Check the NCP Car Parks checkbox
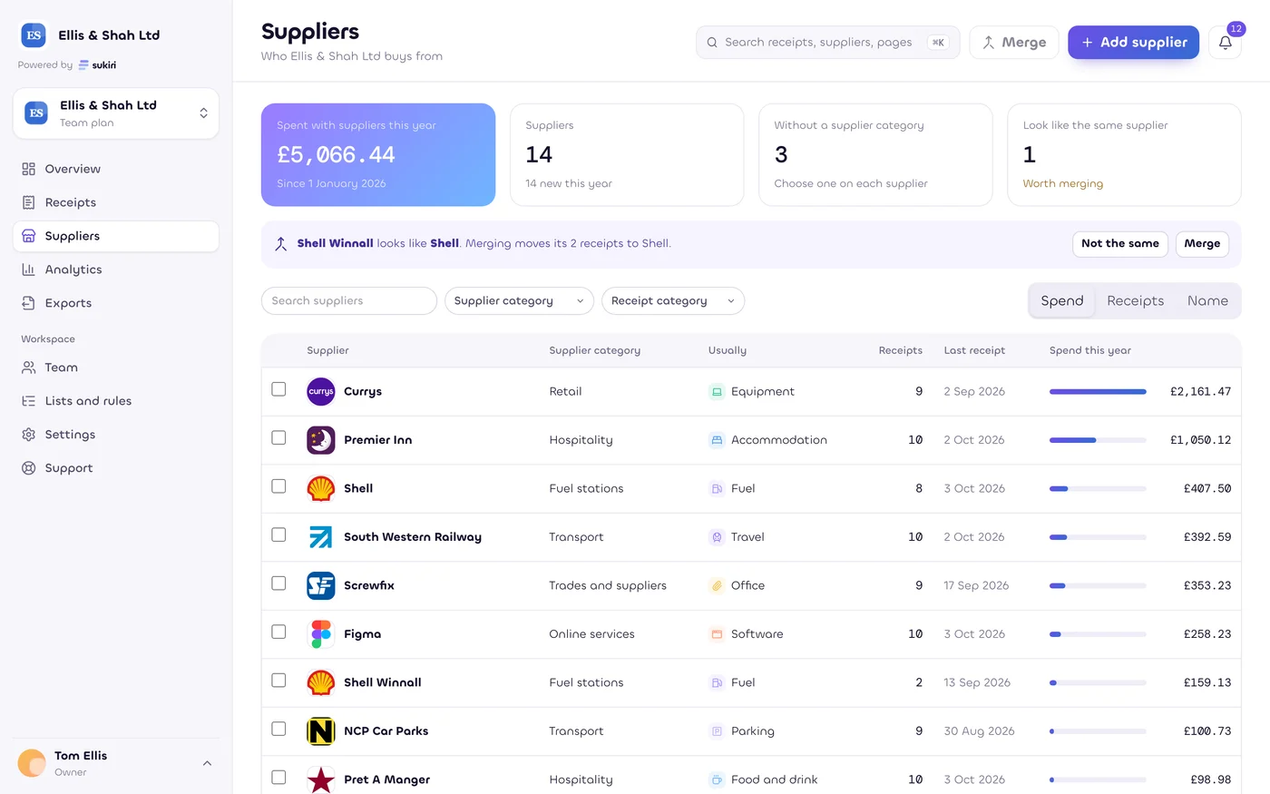Image resolution: width=1270 pixels, height=794 pixels. click(278, 729)
